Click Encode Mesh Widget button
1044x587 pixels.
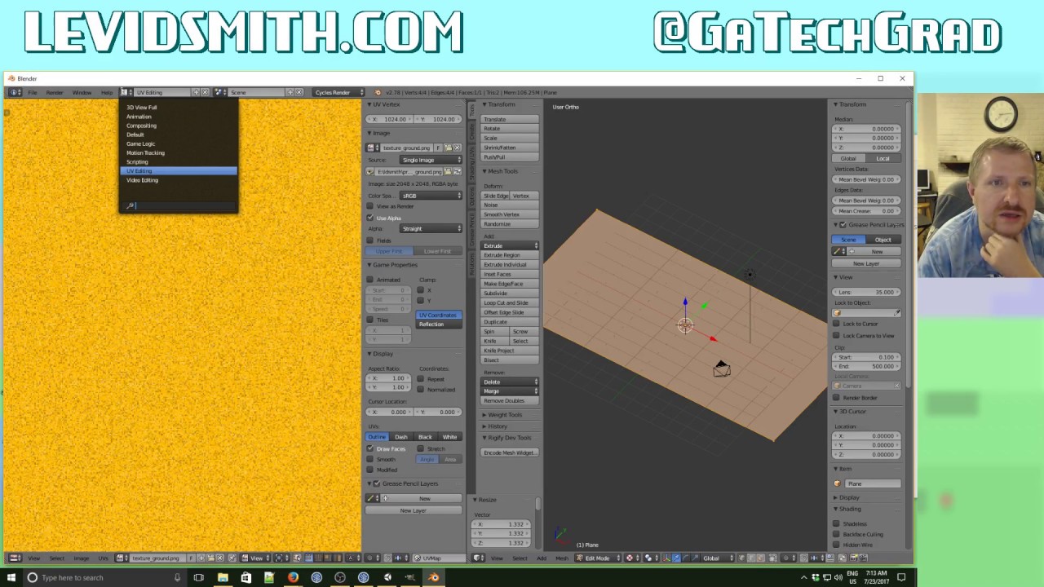511,452
